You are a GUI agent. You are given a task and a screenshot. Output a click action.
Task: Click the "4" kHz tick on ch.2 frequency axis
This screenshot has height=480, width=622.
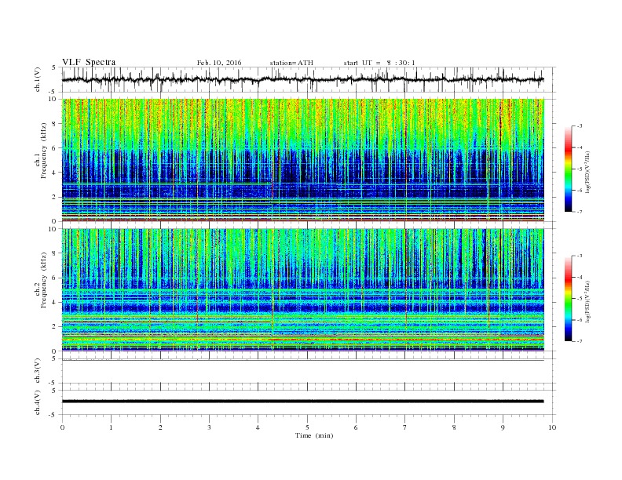coord(54,303)
